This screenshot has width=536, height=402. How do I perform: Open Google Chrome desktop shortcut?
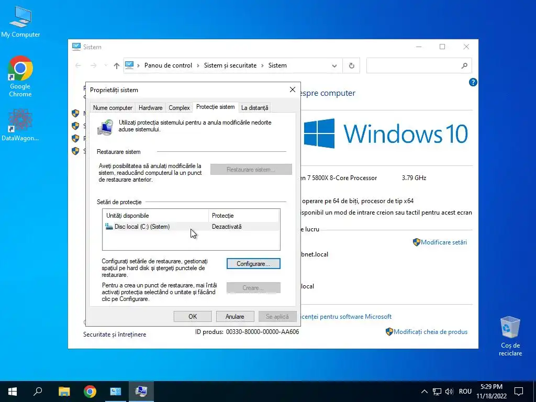20,76
